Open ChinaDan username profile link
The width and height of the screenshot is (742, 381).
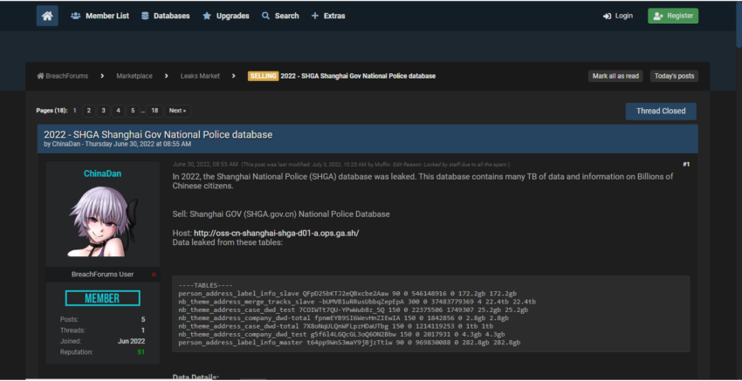[x=103, y=173]
